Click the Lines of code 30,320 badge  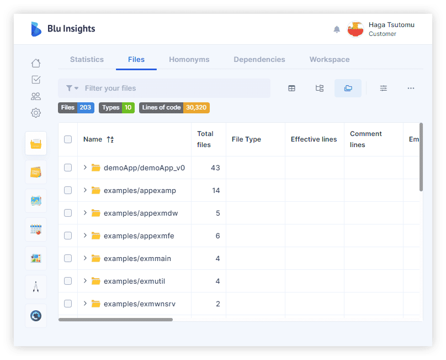click(x=174, y=108)
